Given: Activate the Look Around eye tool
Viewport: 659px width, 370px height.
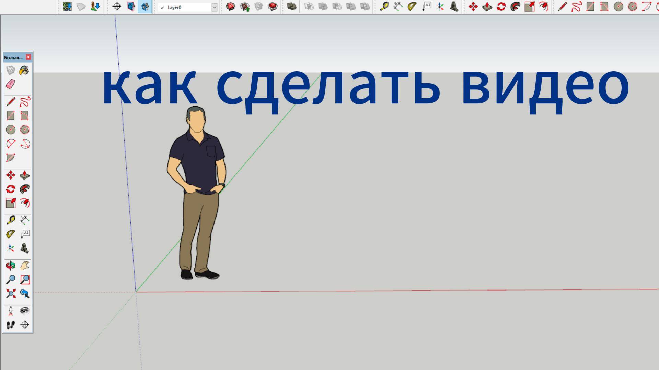Looking at the screenshot, I should [x=24, y=311].
